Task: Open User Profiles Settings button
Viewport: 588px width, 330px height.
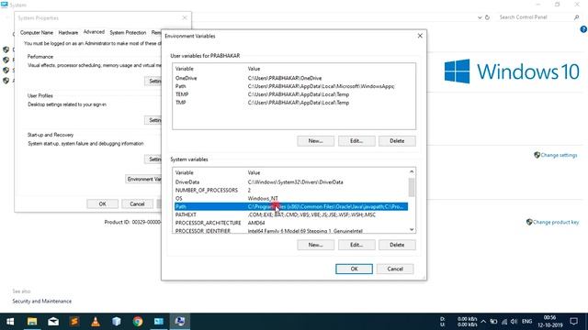Action: point(153,120)
